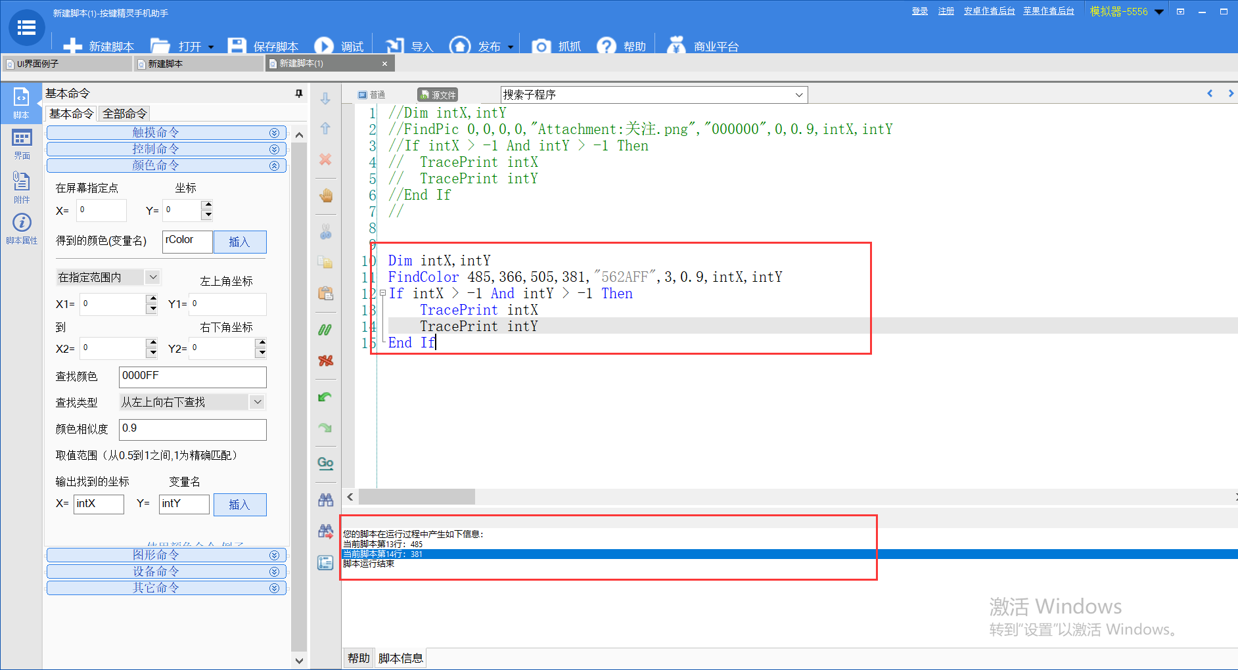The width and height of the screenshot is (1238, 670).
Task: Click the 导入 import button
Action: pyautogui.click(x=409, y=46)
